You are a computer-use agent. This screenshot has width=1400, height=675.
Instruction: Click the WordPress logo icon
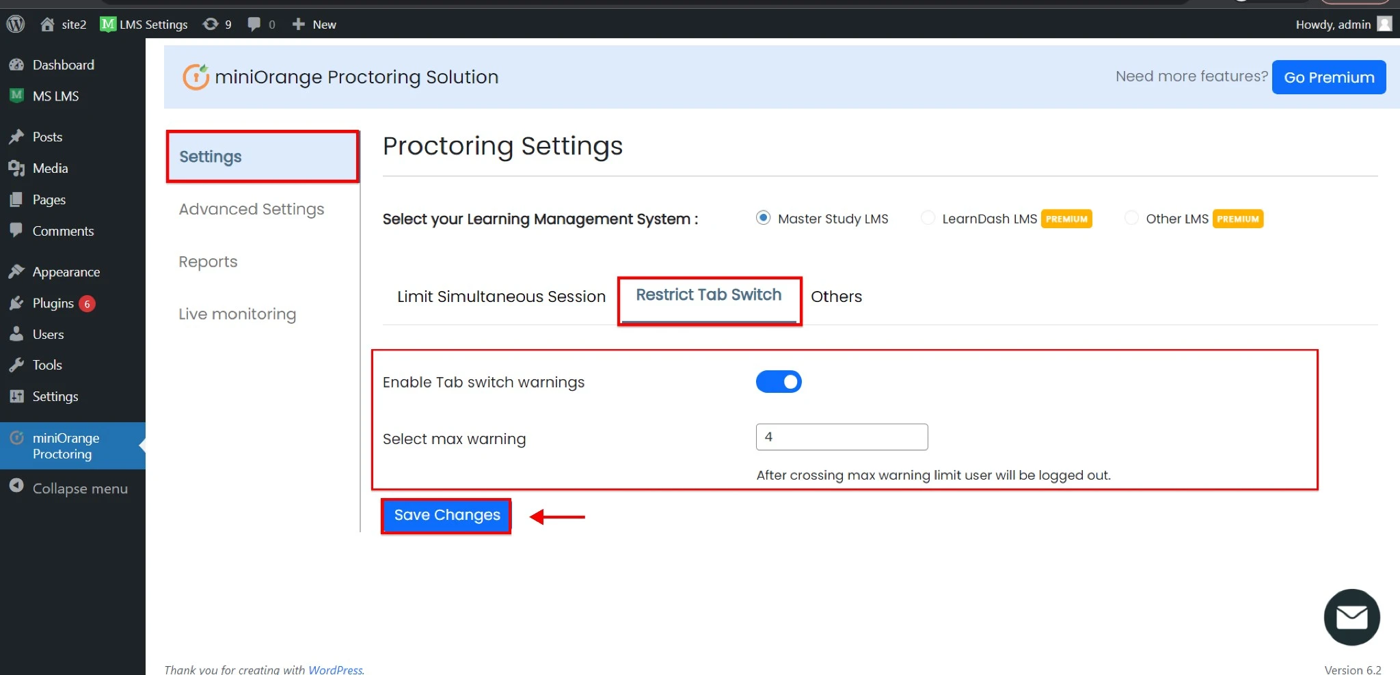(16, 24)
